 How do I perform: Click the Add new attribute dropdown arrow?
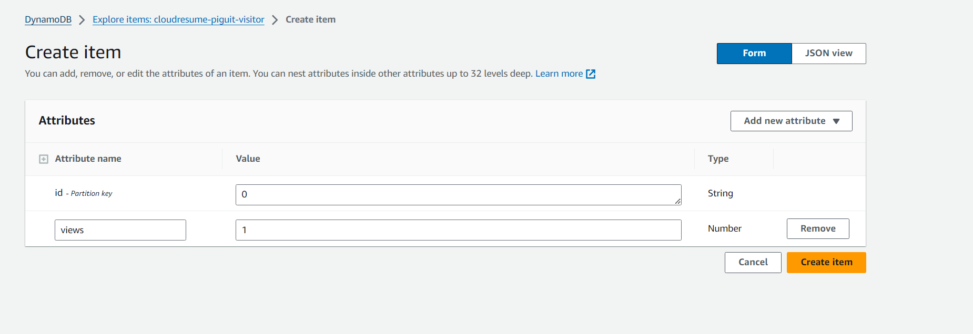[x=836, y=121]
